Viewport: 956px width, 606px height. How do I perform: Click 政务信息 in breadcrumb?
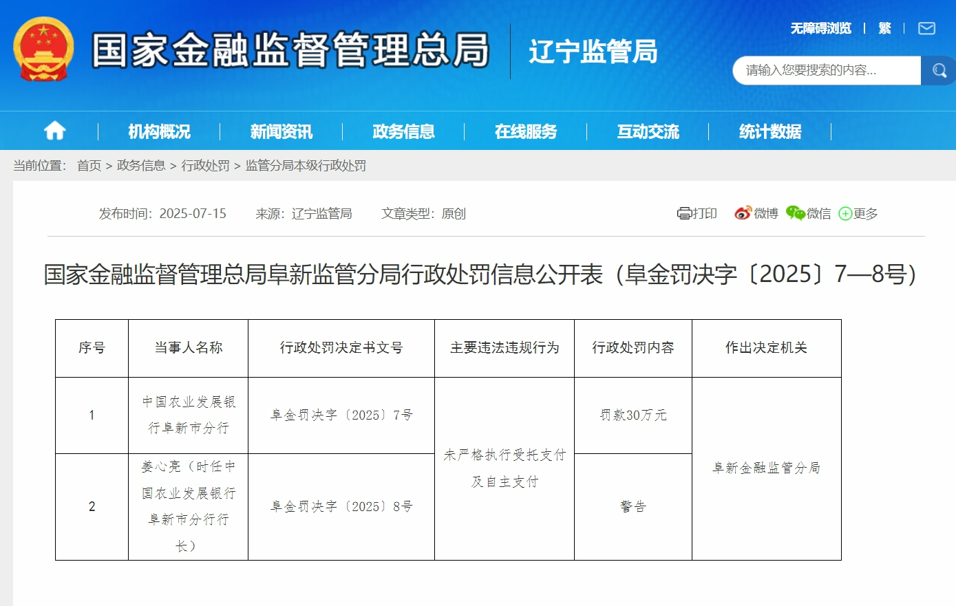click(x=141, y=166)
